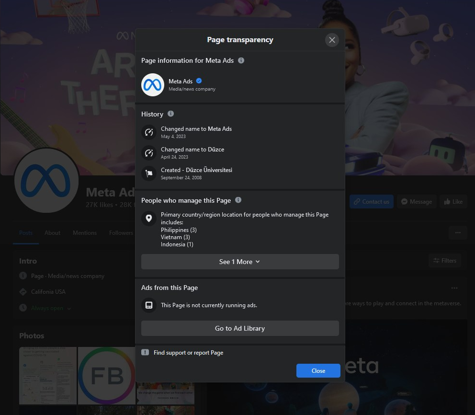Click the Meta Ads logo in dialog
The width and height of the screenshot is (475, 415).
(153, 85)
